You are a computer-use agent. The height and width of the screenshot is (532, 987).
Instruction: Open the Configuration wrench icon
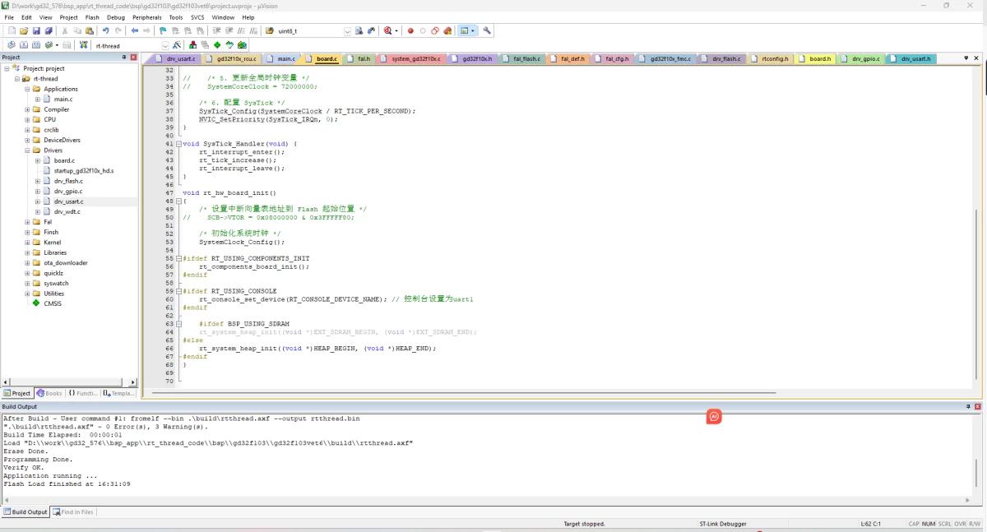[x=487, y=30]
